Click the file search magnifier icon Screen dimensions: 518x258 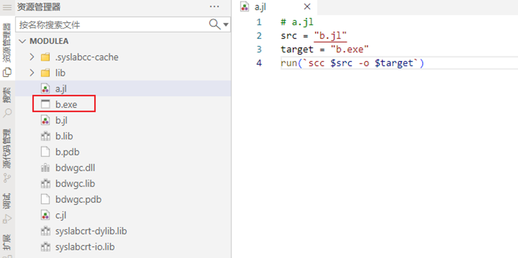pyautogui.click(x=215, y=24)
